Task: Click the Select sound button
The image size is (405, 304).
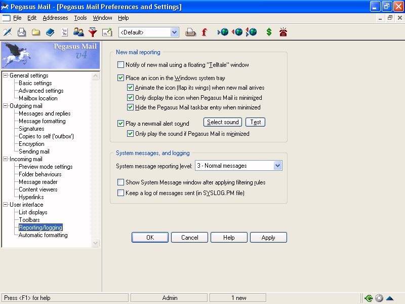Action: click(223, 122)
